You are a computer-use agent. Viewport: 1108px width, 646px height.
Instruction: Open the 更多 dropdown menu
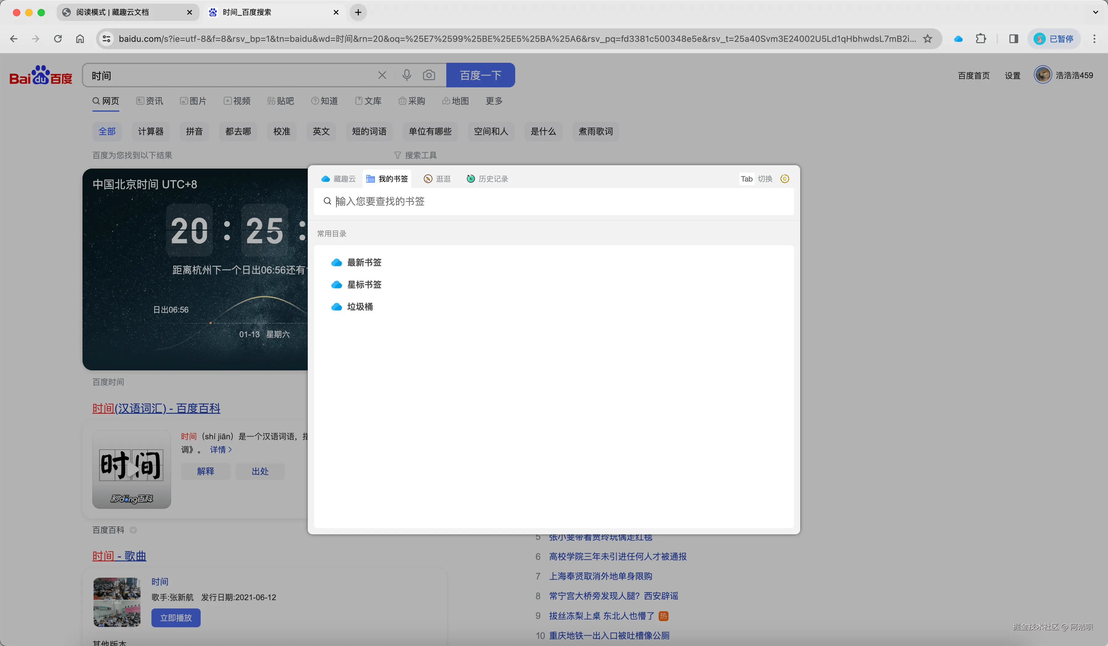coord(494,101)
